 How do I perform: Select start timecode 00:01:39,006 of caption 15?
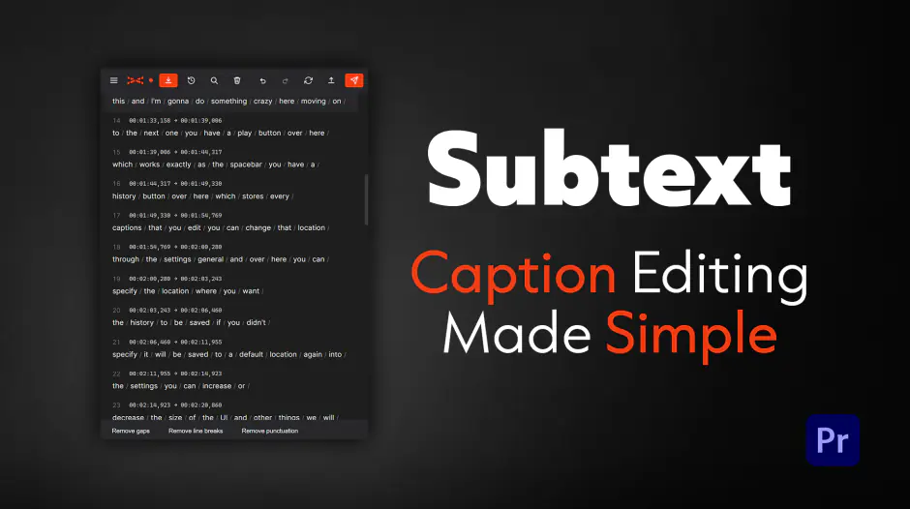click(x=150, y=152)
